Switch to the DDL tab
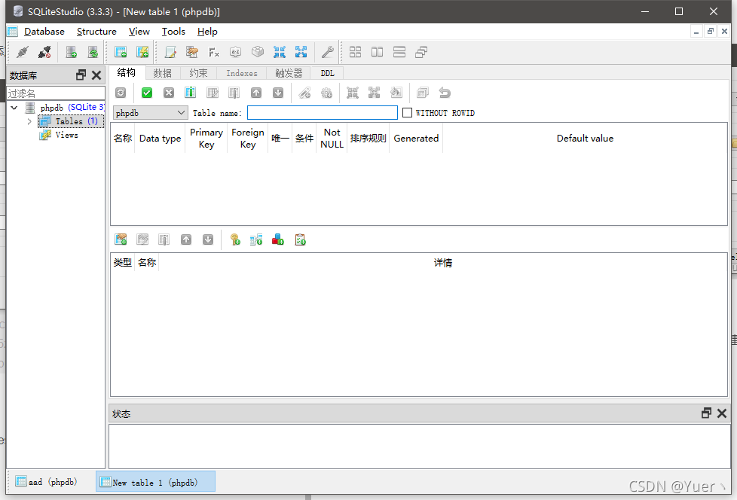The width and height of the screenshot is (737, 500). pos(327,73)
